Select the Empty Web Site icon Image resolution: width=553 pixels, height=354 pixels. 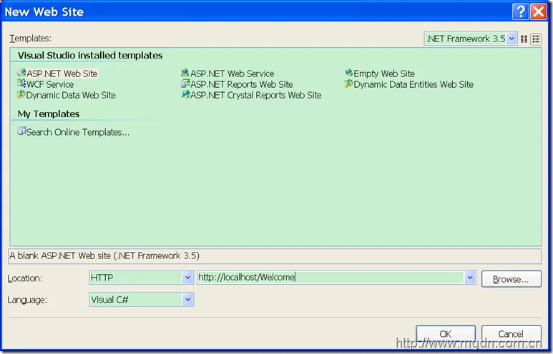click(349, 73)
